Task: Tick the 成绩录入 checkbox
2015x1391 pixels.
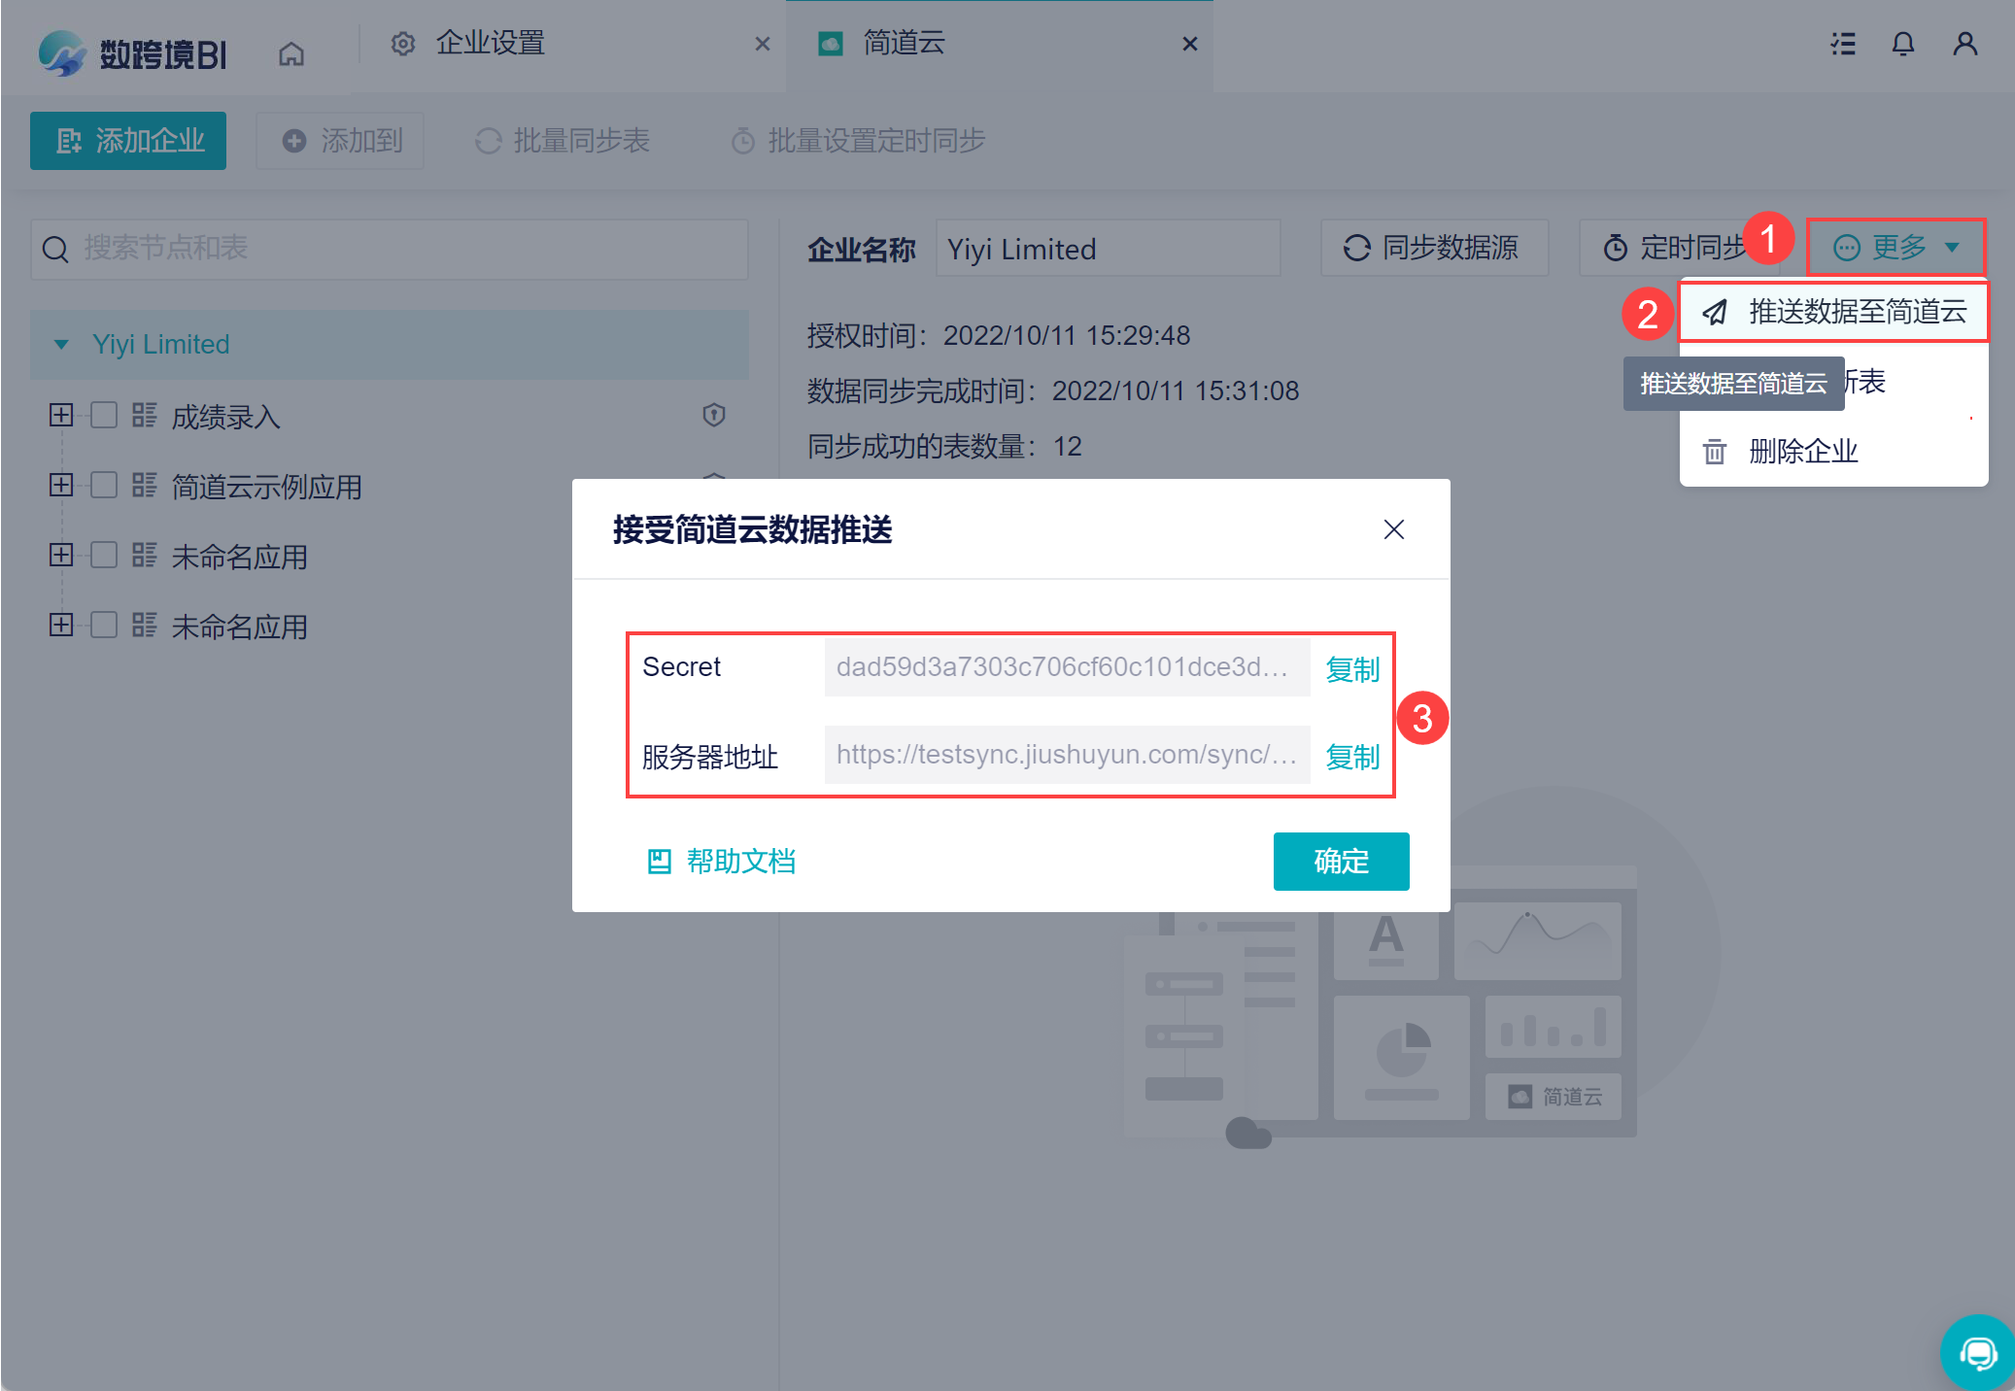Action: click(104, 415)
